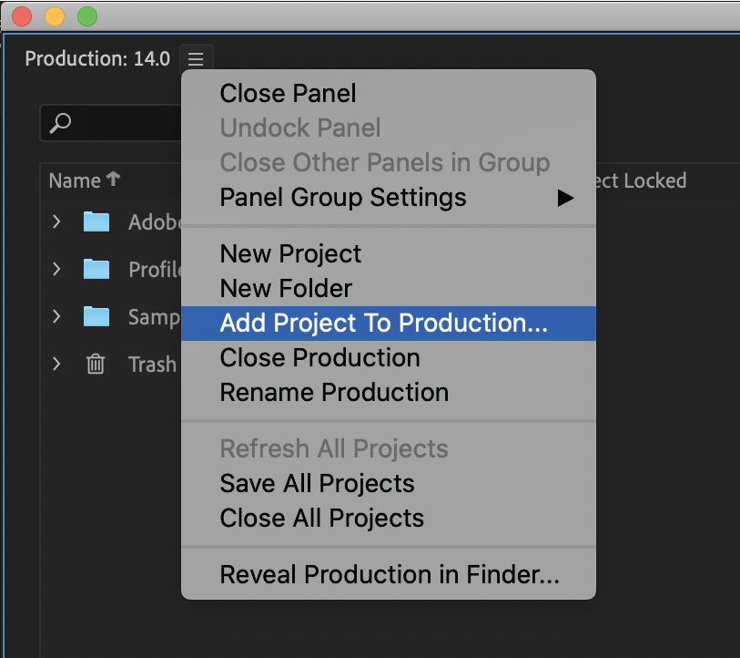The width and height of the screenshot is (740, 658).
Task: Select New Folder
Action: point(285,288)
